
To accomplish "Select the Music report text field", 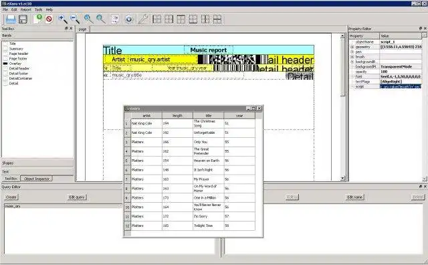I will [209, 50].
